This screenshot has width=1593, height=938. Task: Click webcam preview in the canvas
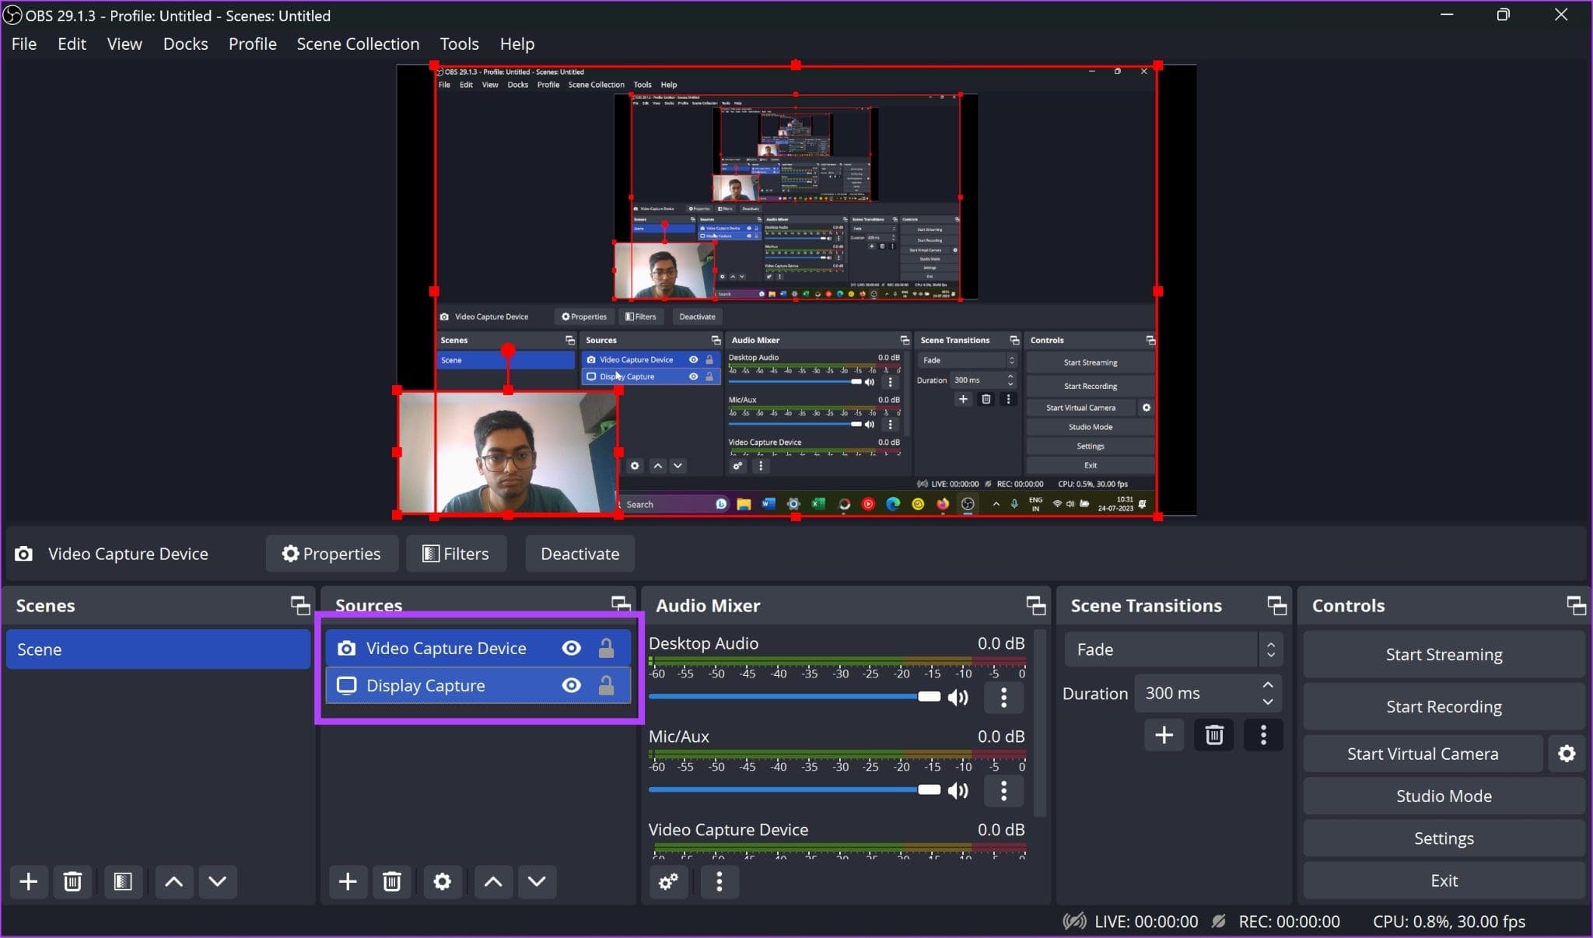(508, 452)
